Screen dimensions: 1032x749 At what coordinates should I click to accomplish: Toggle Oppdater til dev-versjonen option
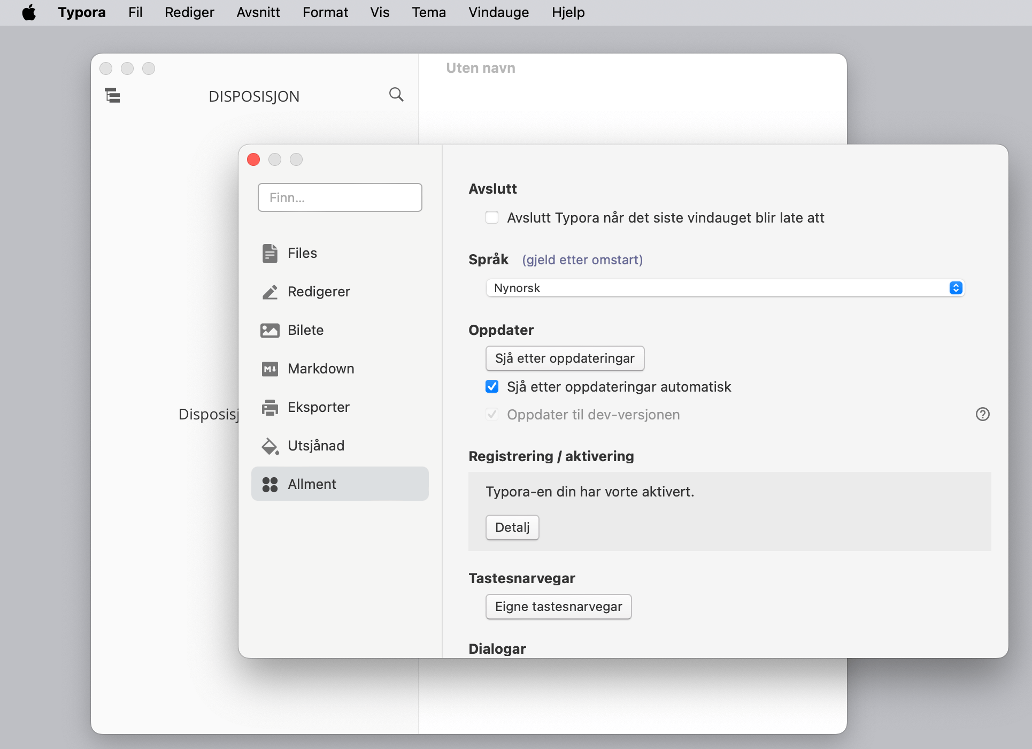point(492,414)
